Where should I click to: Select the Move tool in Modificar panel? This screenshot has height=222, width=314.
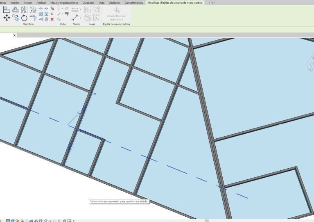(x=7, y=18)
